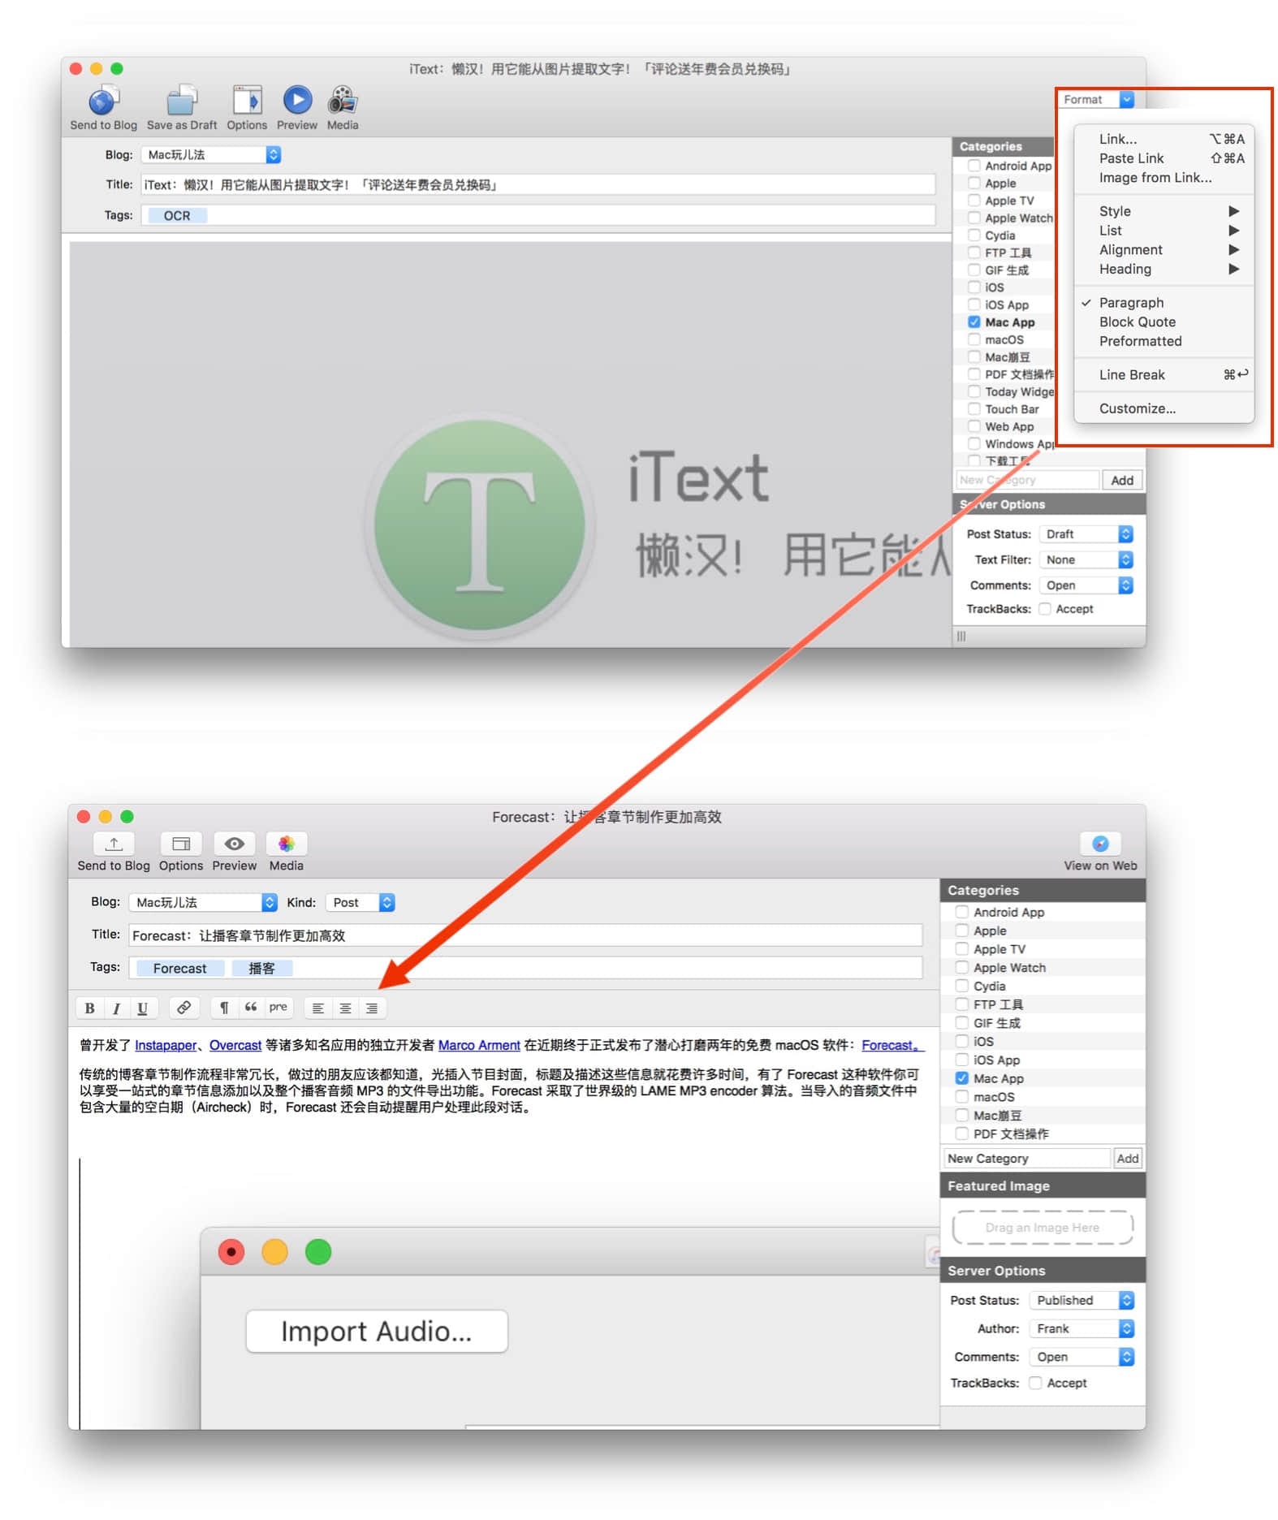Image resolution: width=1278 pixels, height=1520 pixels.
Task: Open Comments dropdown in iText window
Action: 1086,585
